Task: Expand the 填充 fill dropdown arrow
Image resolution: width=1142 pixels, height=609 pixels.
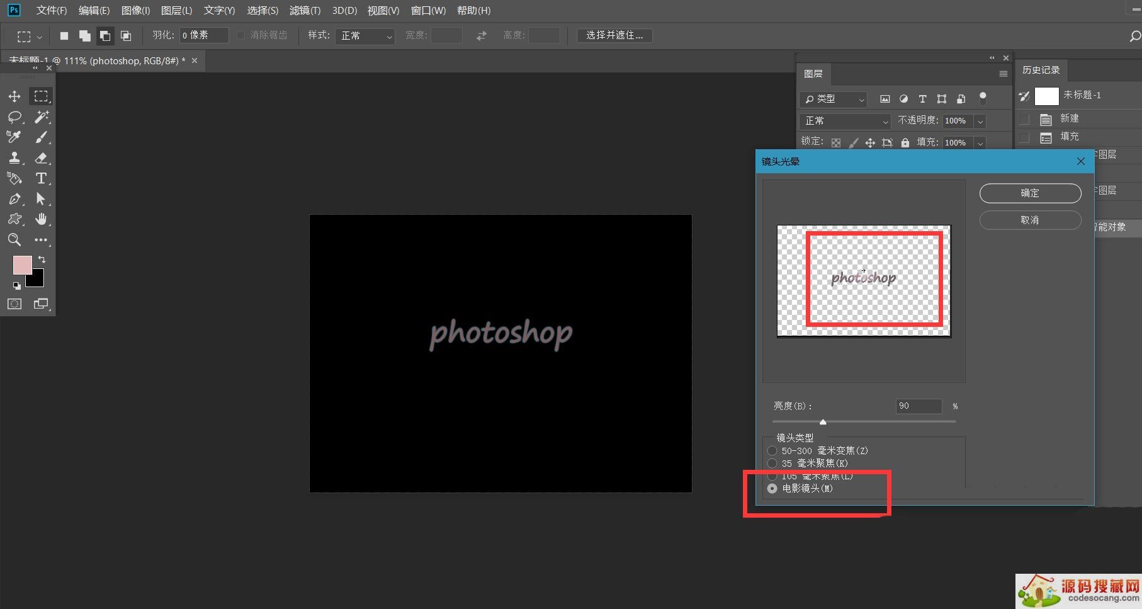Action: tap(980, 143)
